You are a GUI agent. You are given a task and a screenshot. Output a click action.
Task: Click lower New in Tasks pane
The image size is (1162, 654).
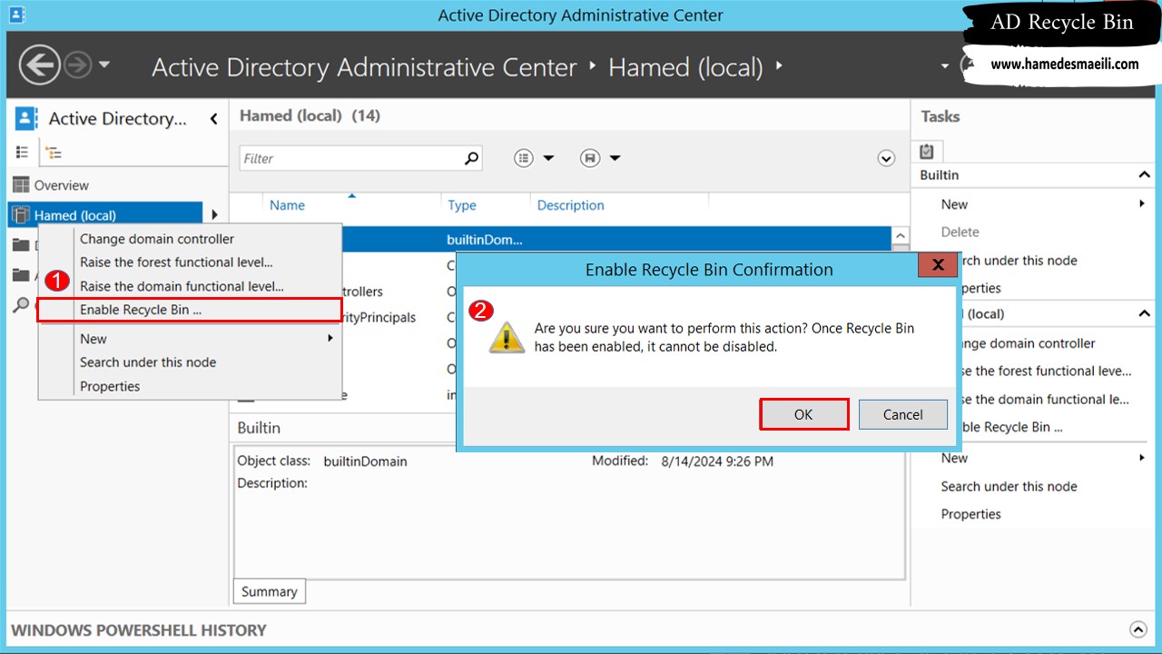954,458
